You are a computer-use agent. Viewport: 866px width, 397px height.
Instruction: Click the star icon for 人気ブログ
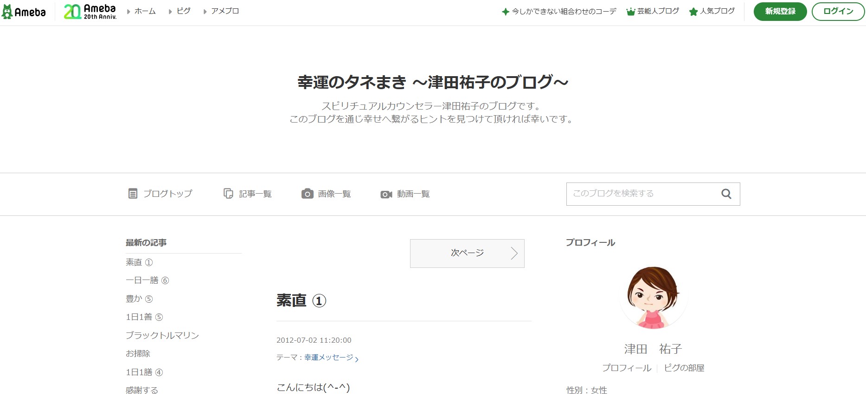coord(693,12)
